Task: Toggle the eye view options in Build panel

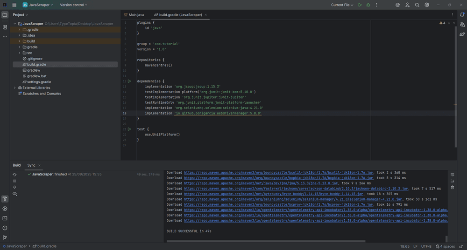Action: (x=14, y=194)
